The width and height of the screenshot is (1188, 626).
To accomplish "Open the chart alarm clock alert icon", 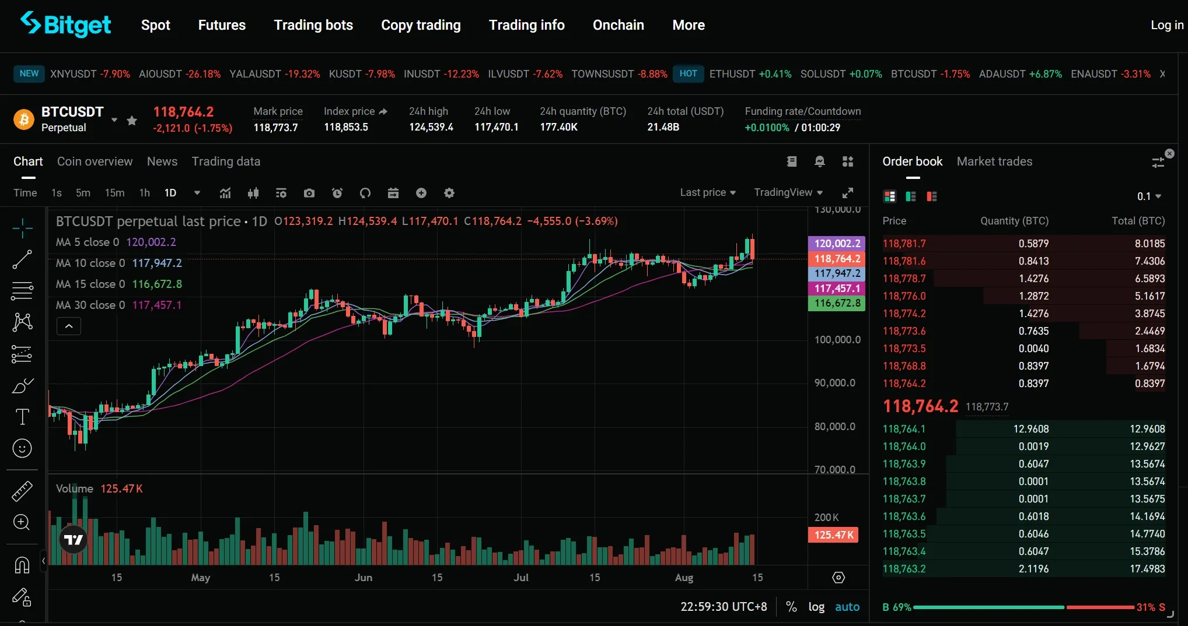I will pos(337,193).
